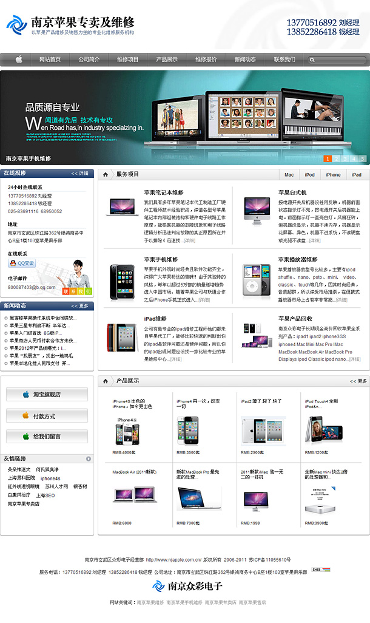The width and height of the screenshot is (370, 623).
Task: Select 维修报价 menu item
Action: point(206,60)
